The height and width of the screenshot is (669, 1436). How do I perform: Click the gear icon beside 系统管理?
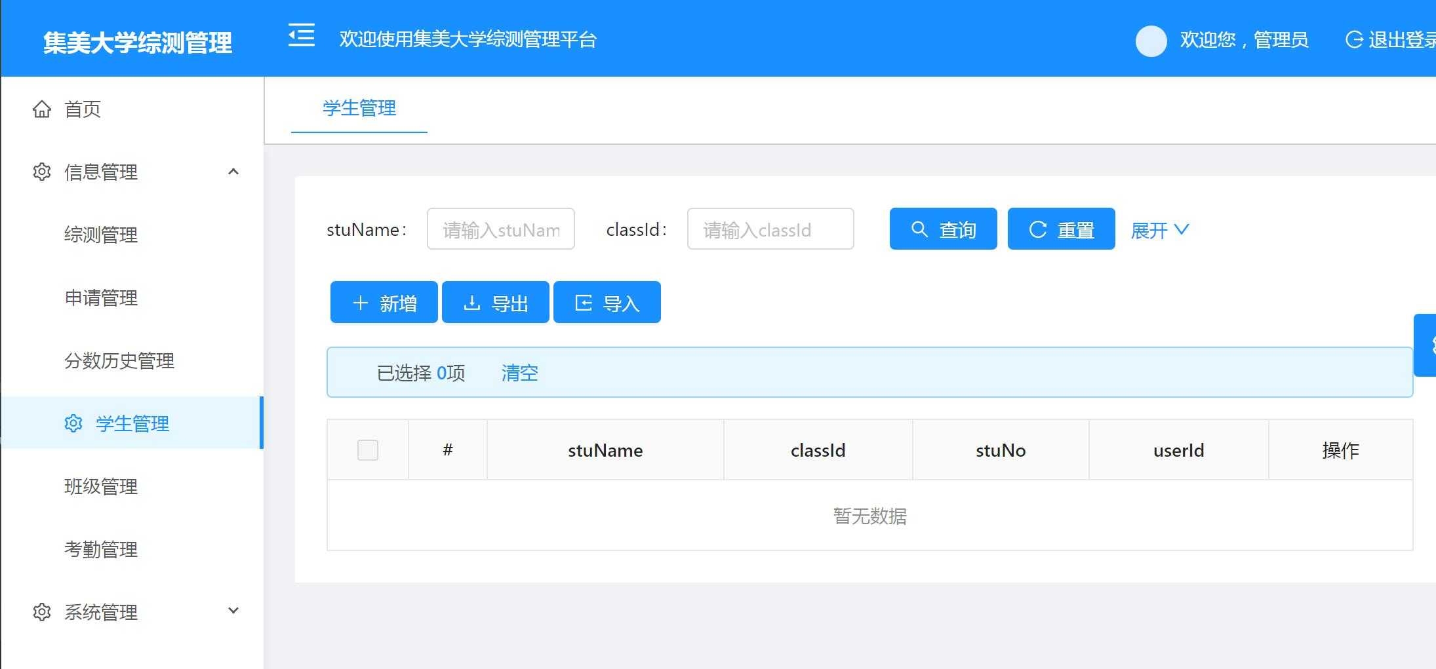pyautogui.click(x=42, y=612)
